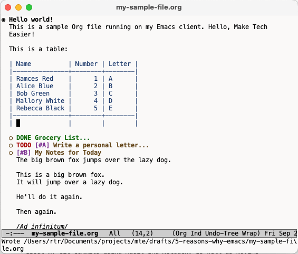Click the Wrote file message in echo area
Viewport: 298px width, 254px height.
(149, 245)
